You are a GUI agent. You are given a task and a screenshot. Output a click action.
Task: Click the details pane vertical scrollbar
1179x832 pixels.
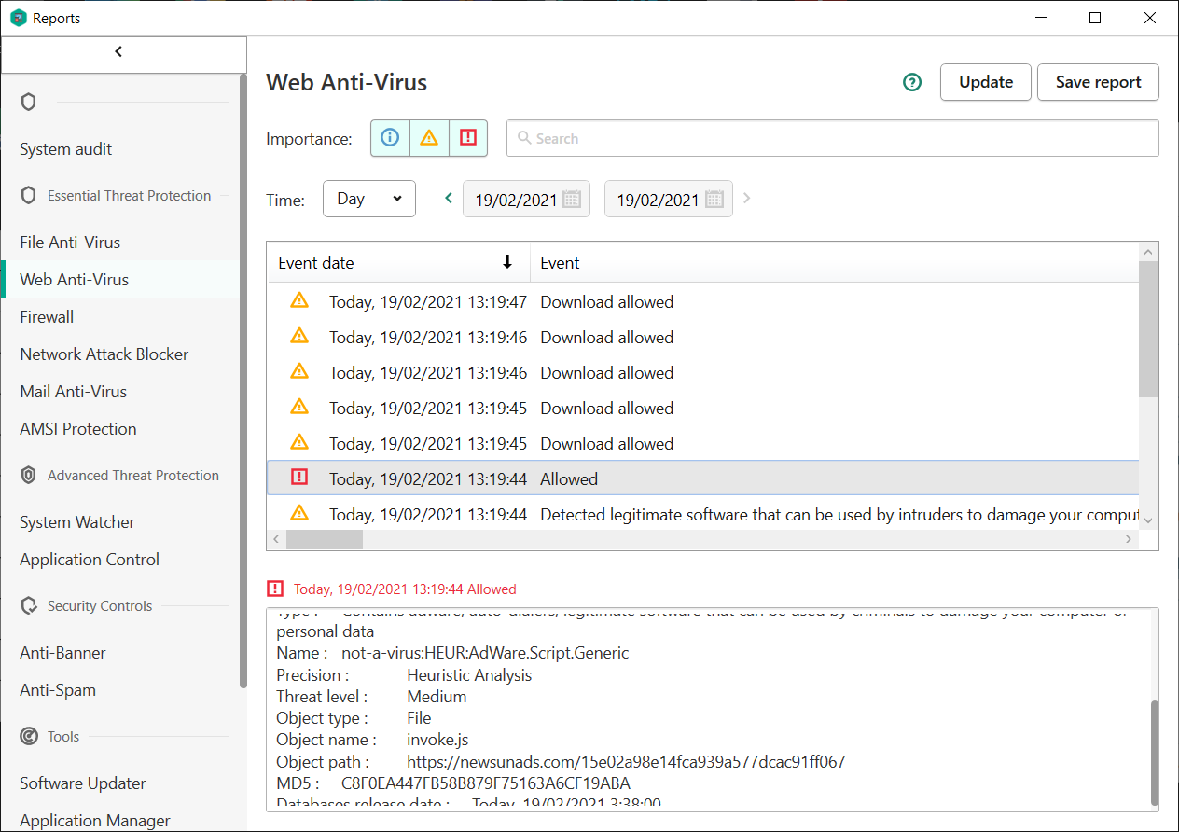1155,753
